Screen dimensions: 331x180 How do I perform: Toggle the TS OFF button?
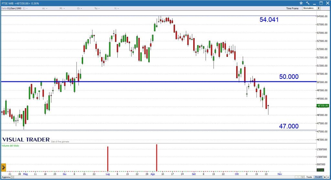[x=318, y=177]
